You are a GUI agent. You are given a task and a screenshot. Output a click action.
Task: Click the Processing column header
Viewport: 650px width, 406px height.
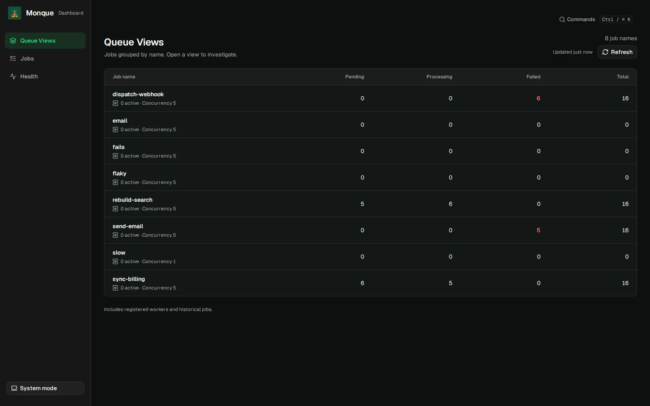[x=439, y=77]
